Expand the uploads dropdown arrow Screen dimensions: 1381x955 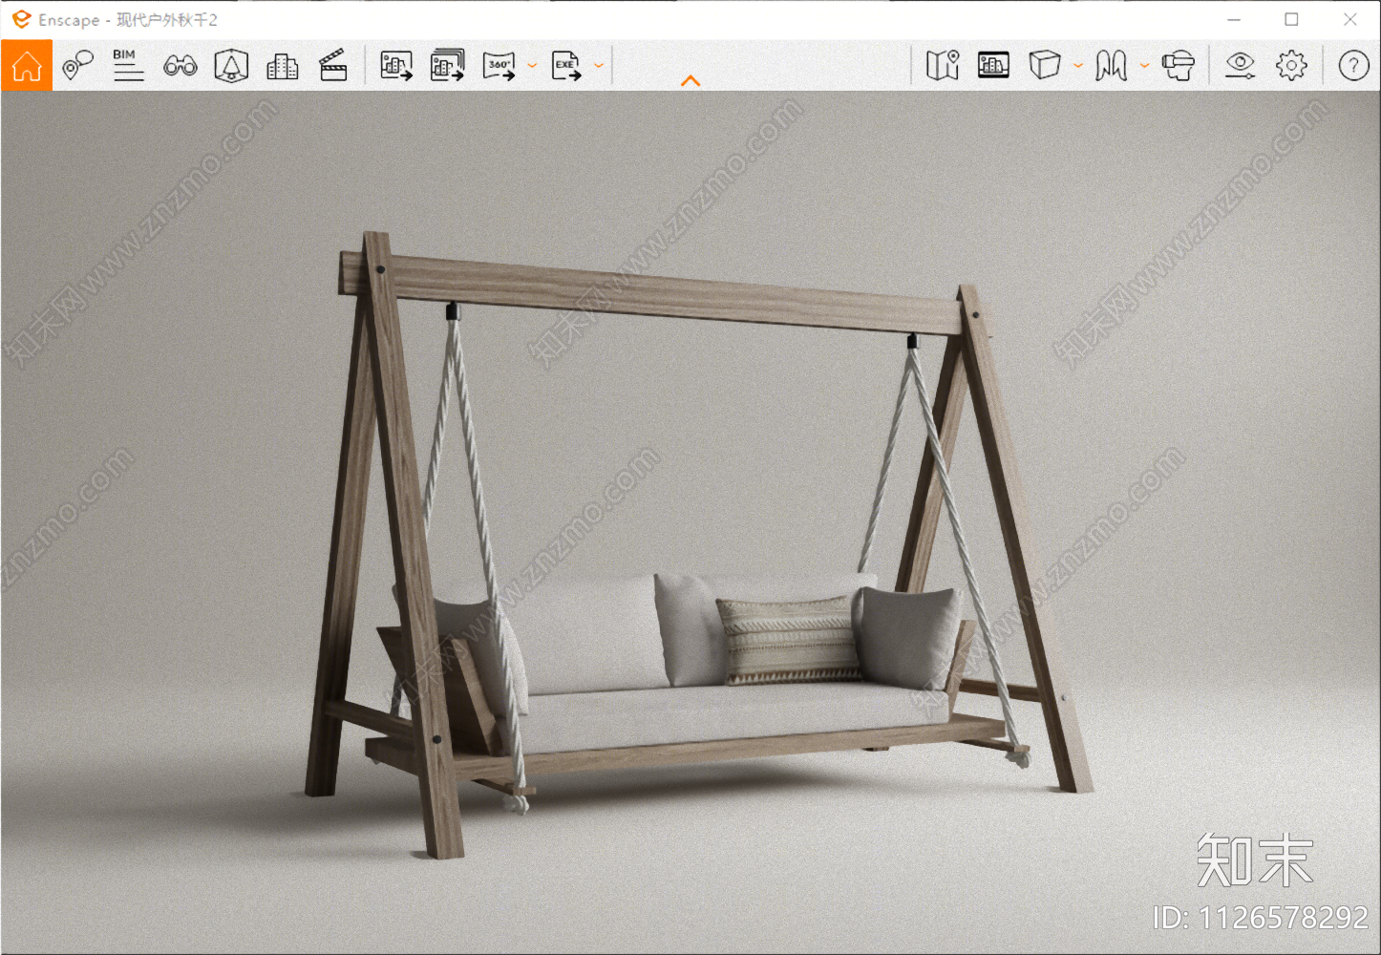click(1144, 66)
